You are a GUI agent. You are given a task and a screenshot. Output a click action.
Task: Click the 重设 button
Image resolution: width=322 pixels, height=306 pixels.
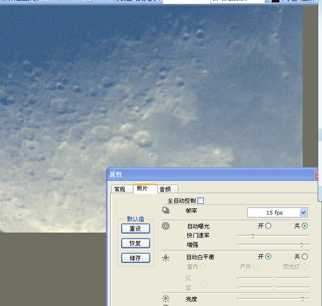(x=135, y=229)
